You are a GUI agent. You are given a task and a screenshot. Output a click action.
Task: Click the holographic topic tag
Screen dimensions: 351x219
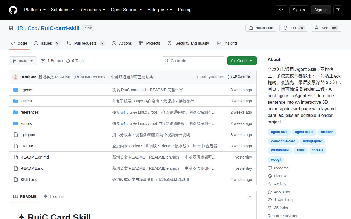312,142
